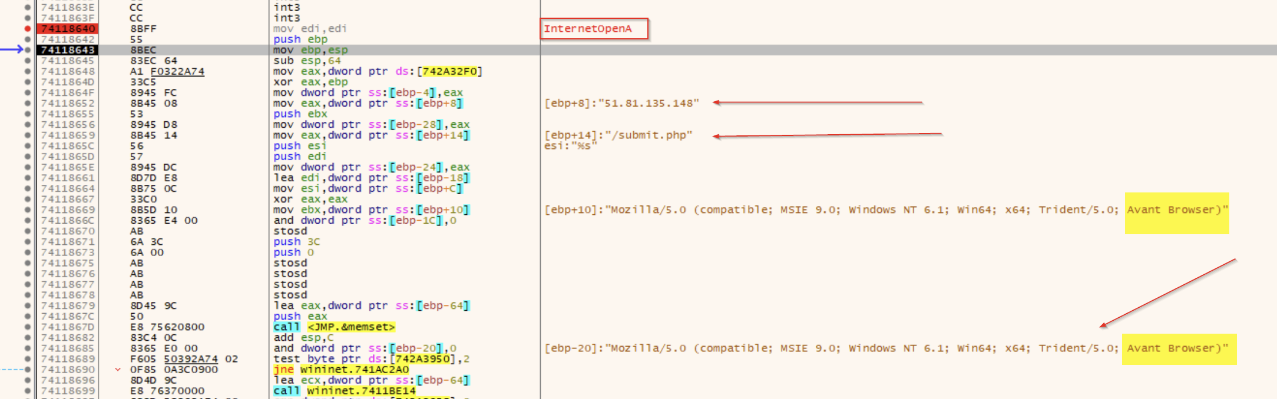Click the "sub esp,64" instruction

(x=307, y=61)
